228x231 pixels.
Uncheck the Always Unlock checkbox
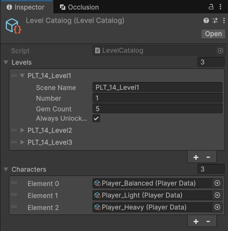point(96,119)
